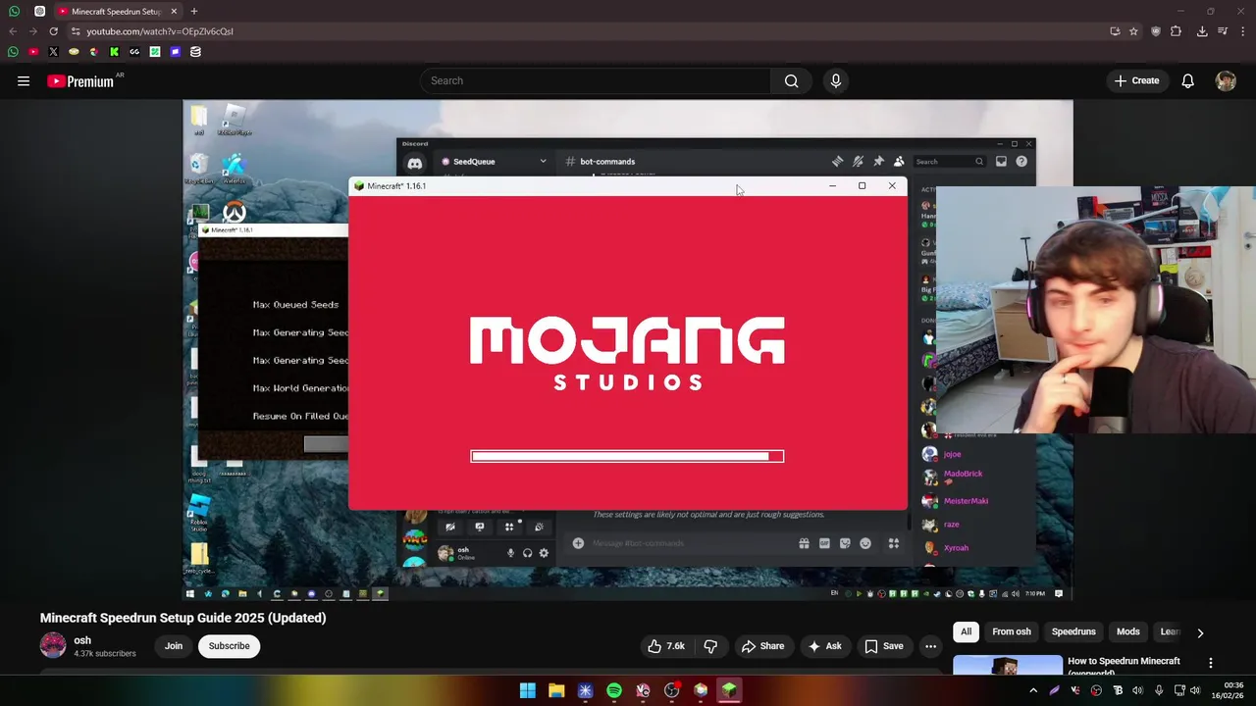Select the Speedruns filter chip
This screenshot has height=706, width=1256.
tap(1073, 632)
